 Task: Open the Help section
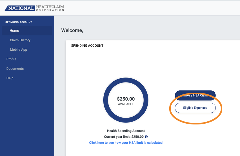pyautogui.click(x=10, y=78)
